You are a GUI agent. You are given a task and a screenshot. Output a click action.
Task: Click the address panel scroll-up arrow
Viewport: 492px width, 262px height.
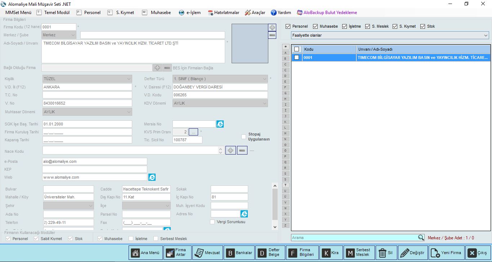(275, 186)
